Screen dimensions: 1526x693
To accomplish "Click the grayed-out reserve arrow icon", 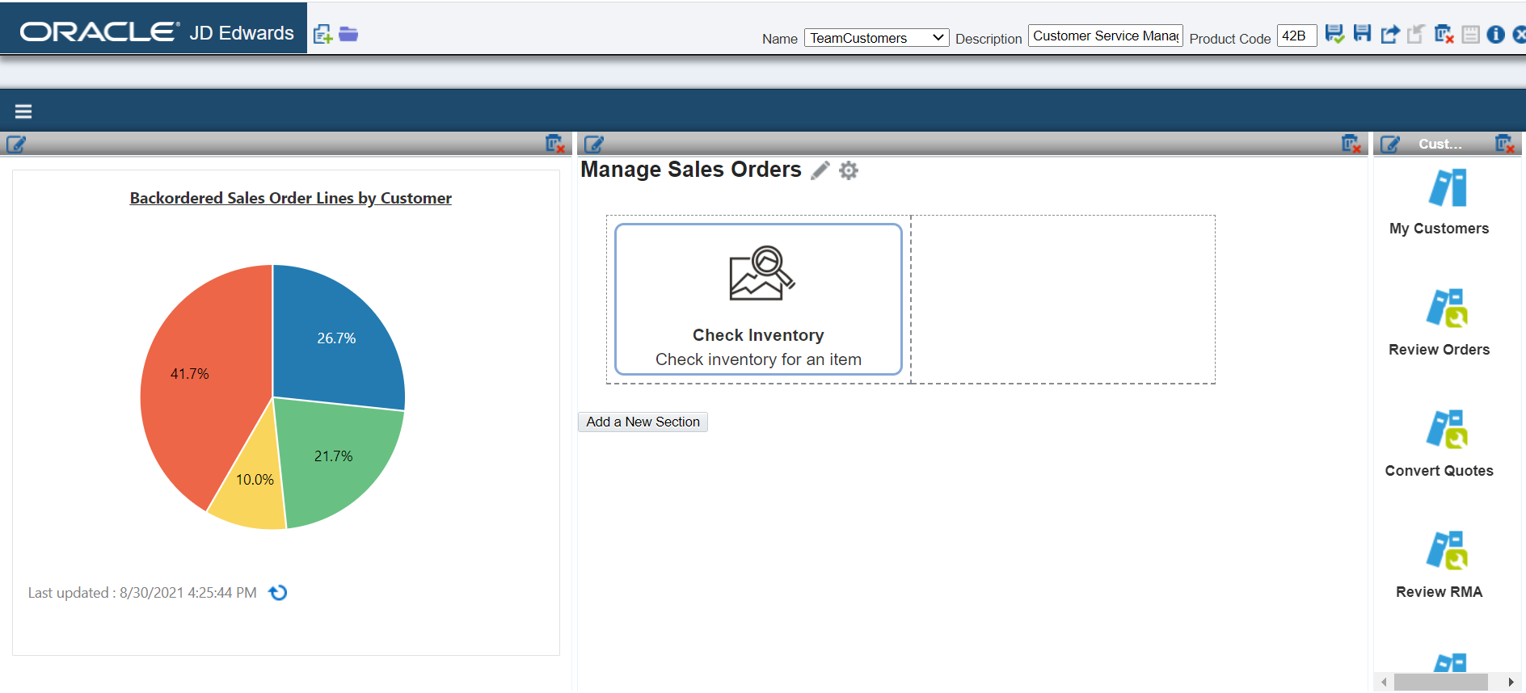I will point(1416,34).
